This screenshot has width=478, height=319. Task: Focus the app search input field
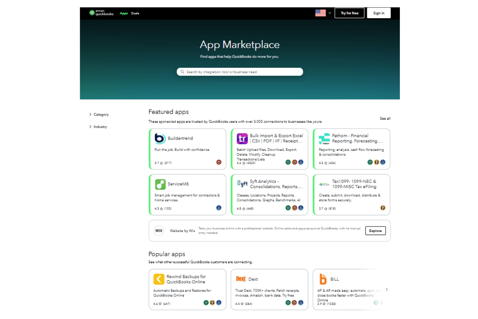pyautogui.click(x=240, y=72)
